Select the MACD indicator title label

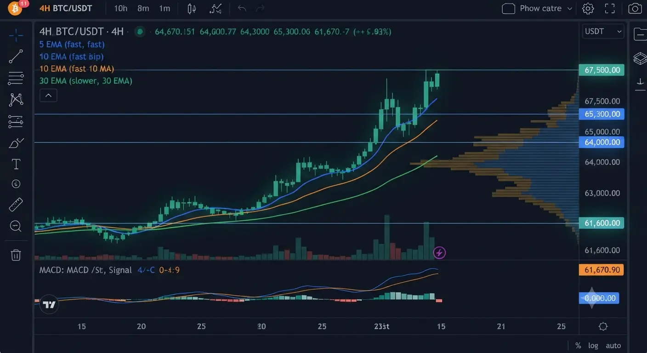coord(85,270)
